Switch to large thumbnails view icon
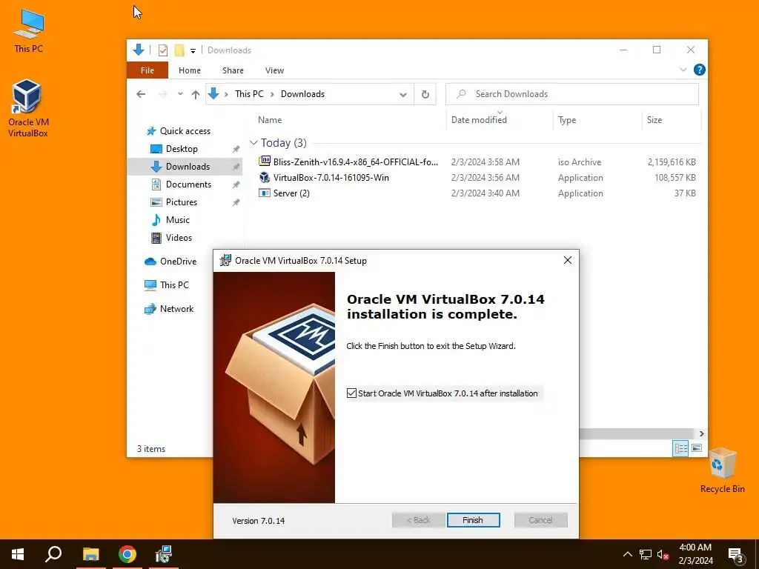This screenshot has height=569, width=759. point(697,448)
